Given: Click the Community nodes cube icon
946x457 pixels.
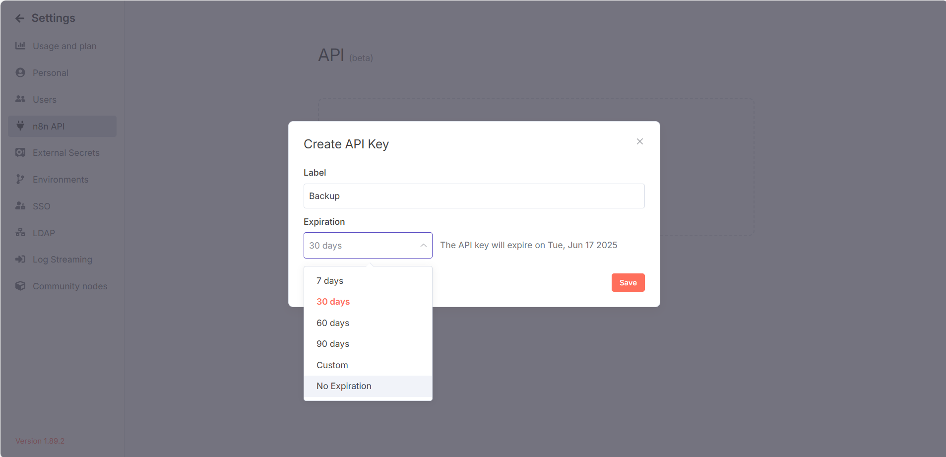Looking at the screenshot, I should (20, 286).
